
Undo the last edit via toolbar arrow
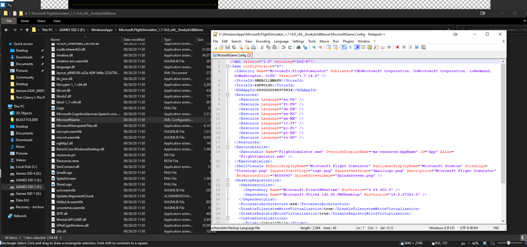coord(284,47)
